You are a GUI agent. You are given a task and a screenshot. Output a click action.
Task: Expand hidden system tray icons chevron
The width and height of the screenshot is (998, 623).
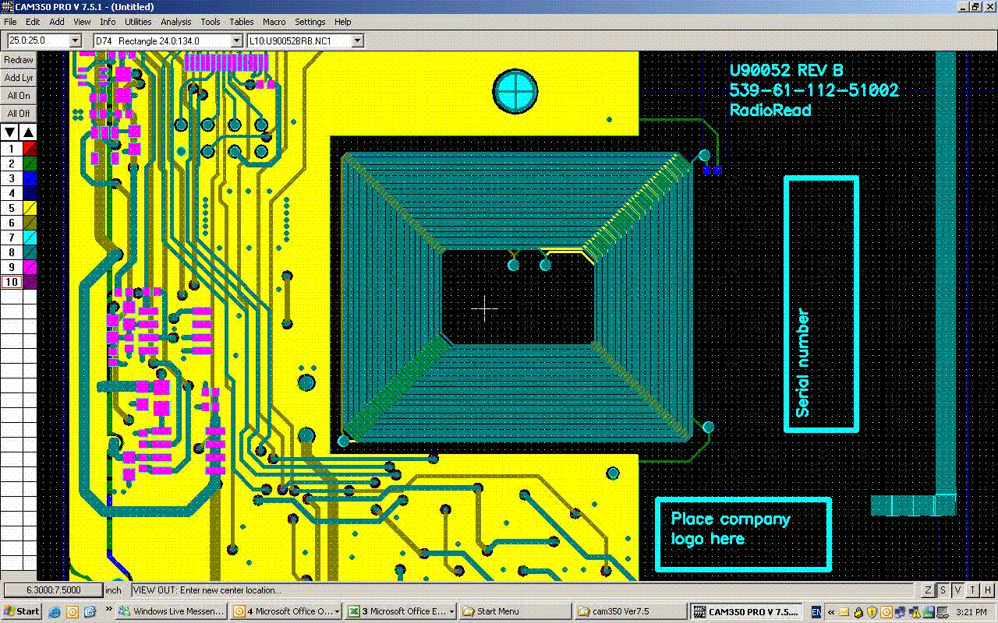[x=831, y=611]
